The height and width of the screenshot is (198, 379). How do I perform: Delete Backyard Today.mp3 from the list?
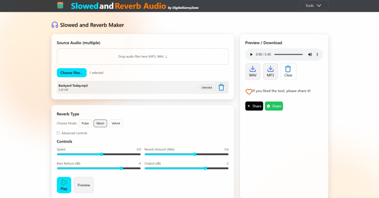point(221,88)
